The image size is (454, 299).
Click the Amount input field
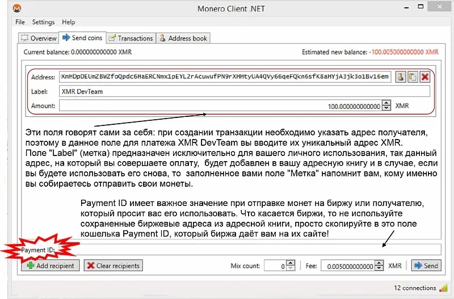tap(221, 106)
